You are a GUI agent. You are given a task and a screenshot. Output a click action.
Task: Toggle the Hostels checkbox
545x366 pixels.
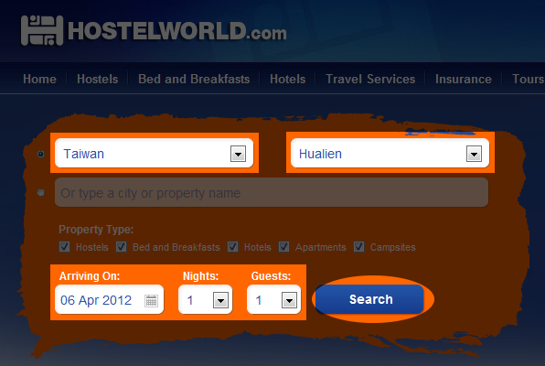pyautogui.click(x=65, y=247)
